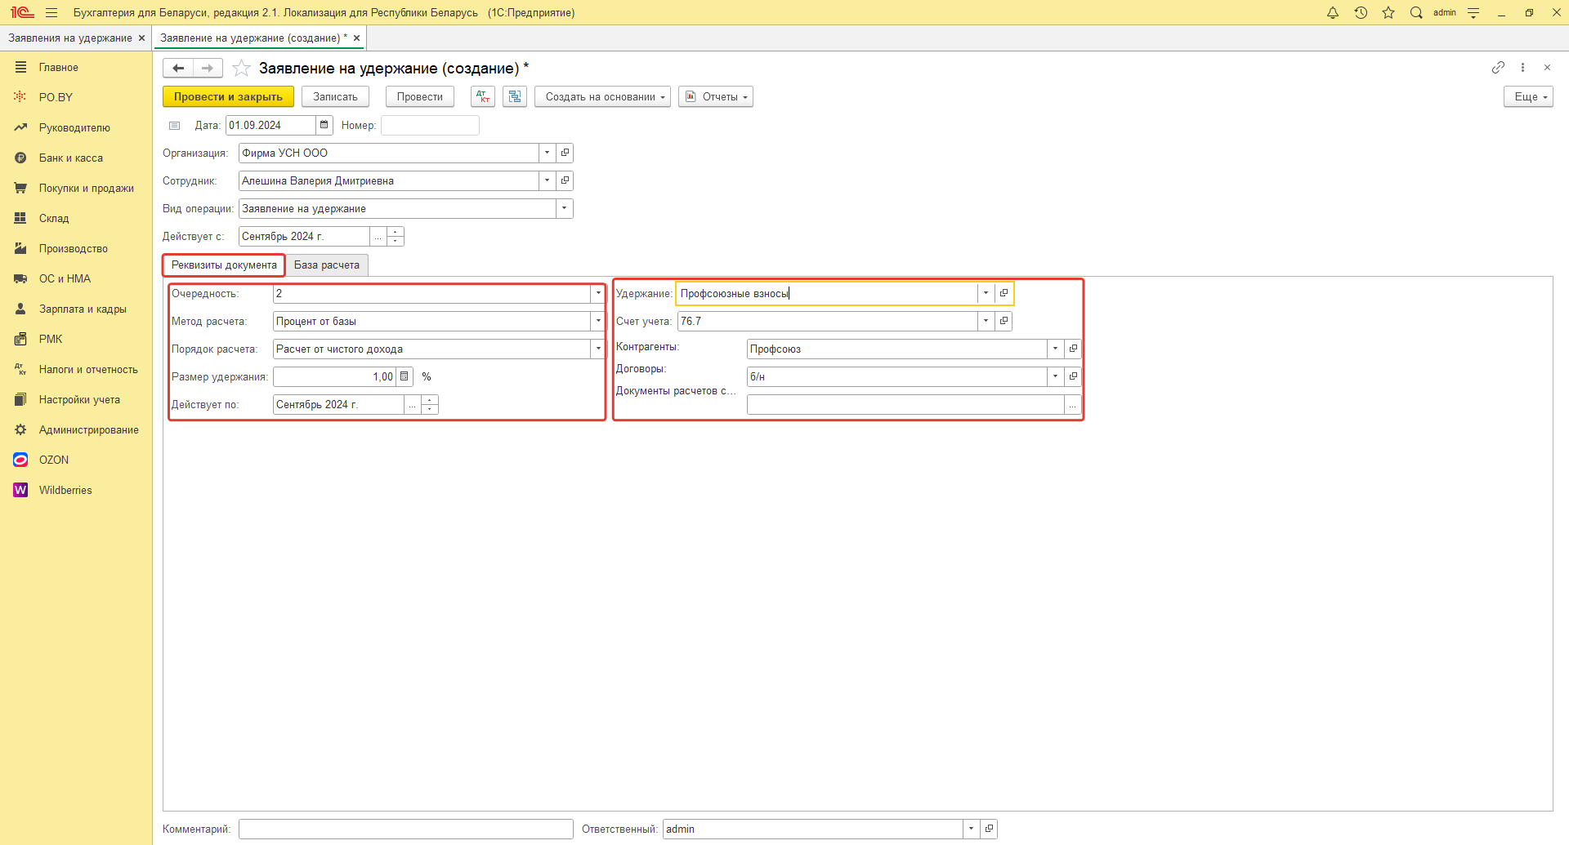Open the calendar picker for Дата

click(324, 125)
